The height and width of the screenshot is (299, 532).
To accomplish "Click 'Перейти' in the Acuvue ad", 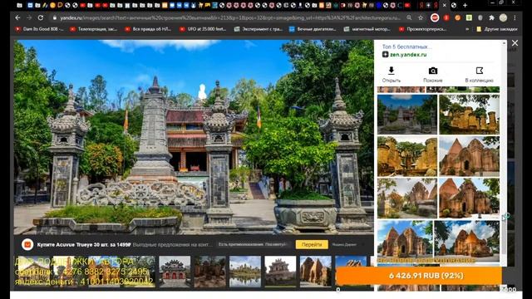I will coord(312,244).
